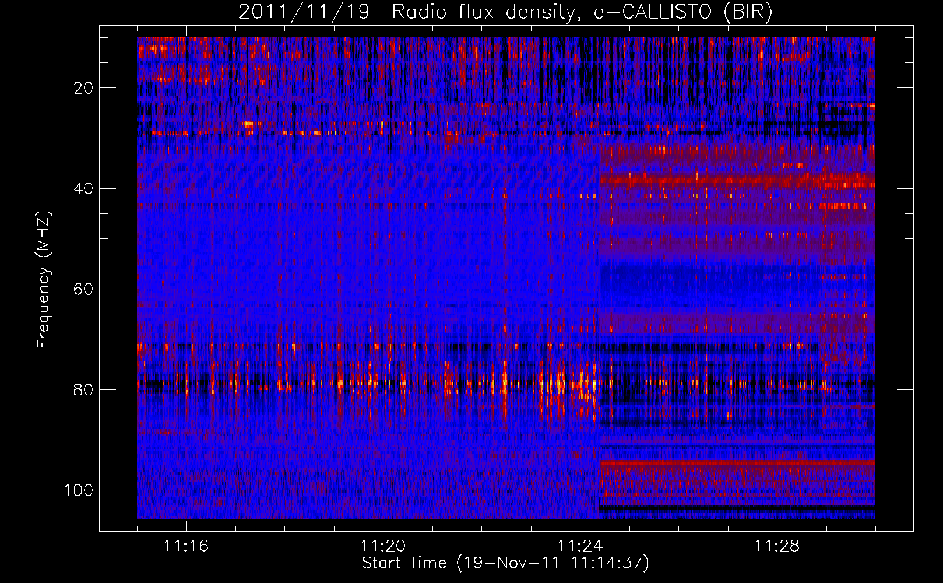Click the 11:28 time tick label
Image resolution: width=943 pixels, height=583 pixels.
click(777, 546)
